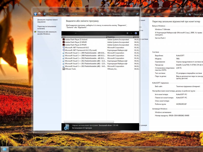Click Корпорация Майкрософт in the .NET Русский row
Image resolution: width=203 pixels, height=152 pixels.
(x=117, y=50)
